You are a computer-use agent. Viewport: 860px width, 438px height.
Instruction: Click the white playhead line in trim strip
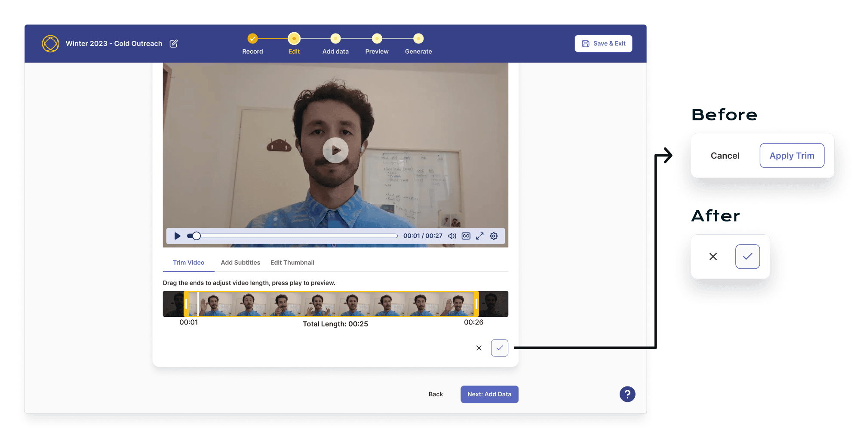pos(198,304)
